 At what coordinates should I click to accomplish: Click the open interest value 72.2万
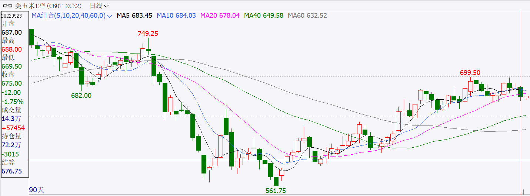[x=11, y=145]
